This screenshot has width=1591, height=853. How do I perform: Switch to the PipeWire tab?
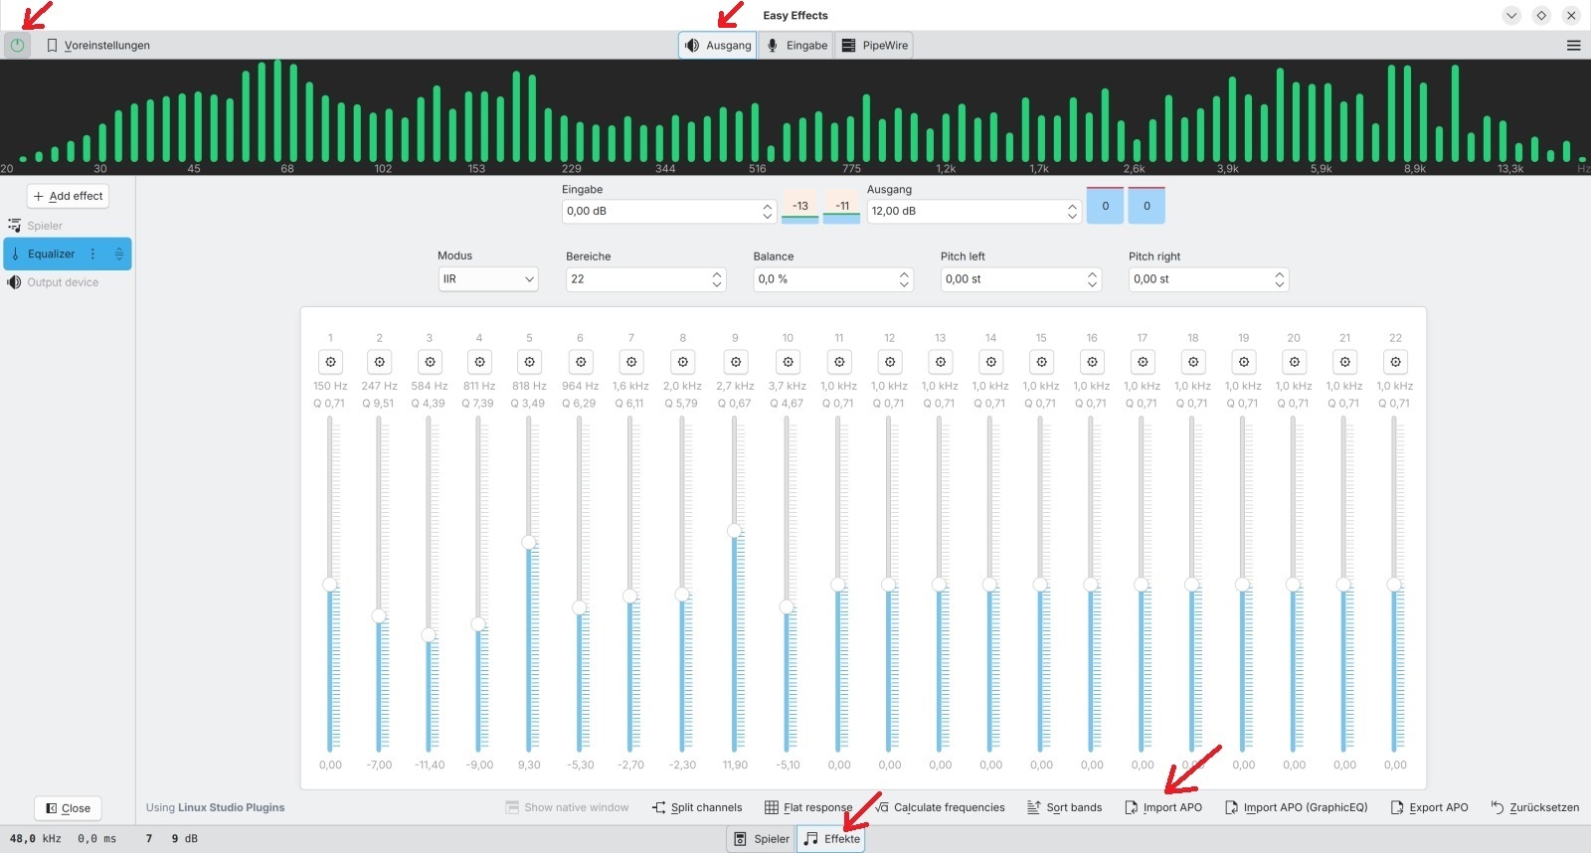875,45
